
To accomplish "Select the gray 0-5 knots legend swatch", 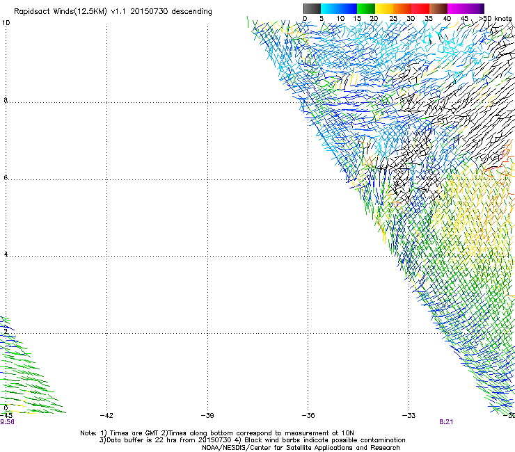I will tap(312, 8).
